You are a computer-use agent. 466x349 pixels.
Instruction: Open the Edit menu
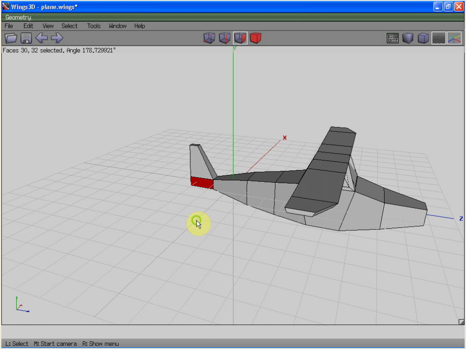point(28,26)
